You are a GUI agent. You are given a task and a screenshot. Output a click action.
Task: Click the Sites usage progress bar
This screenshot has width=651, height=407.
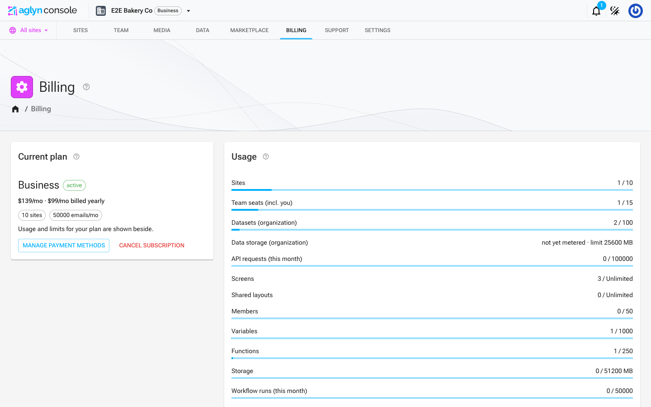point(432,190)
